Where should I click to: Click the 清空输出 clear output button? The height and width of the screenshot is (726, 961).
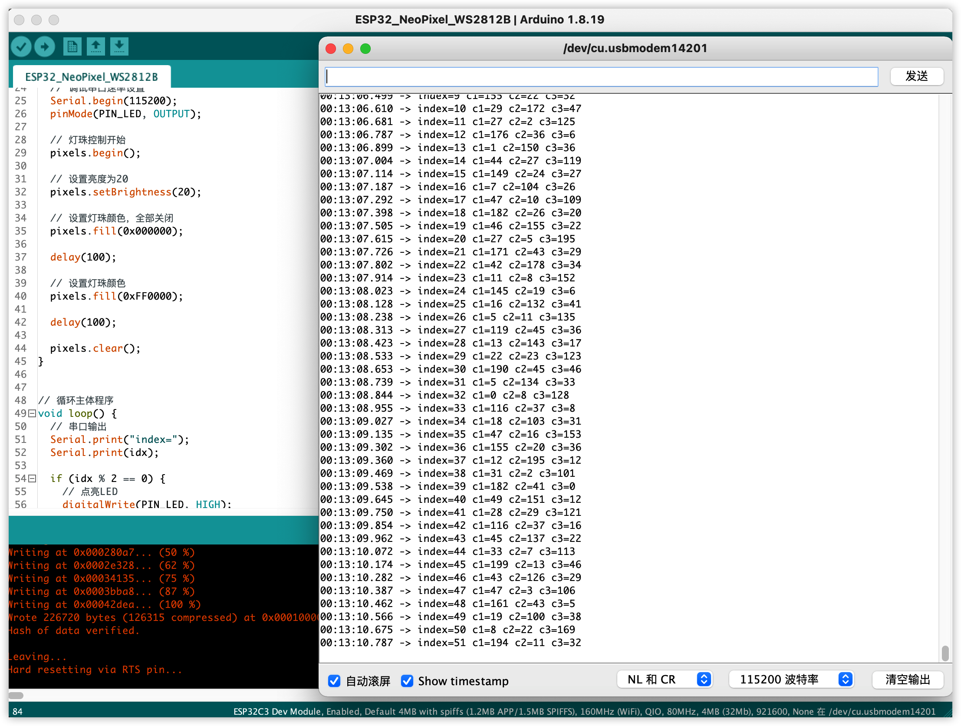click(908, 680)
